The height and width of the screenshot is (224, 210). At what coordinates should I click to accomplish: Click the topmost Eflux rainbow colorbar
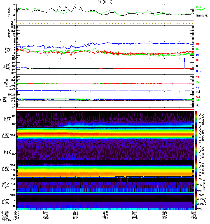coord(196,119)
